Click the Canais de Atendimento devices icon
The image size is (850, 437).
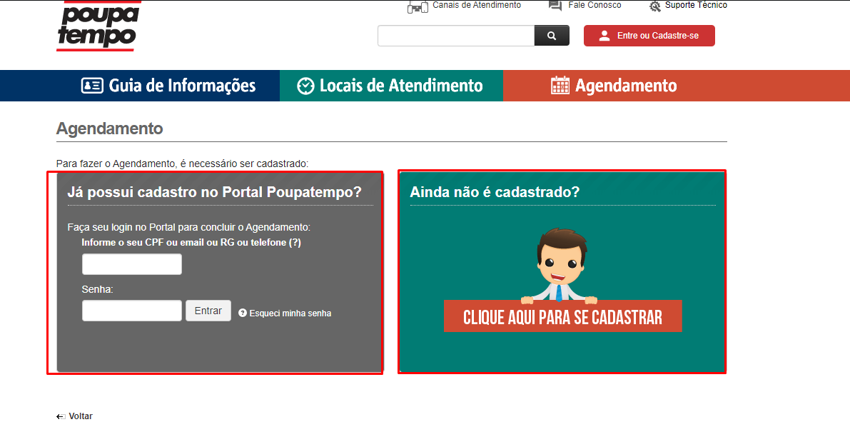click(x=417, y=6)
